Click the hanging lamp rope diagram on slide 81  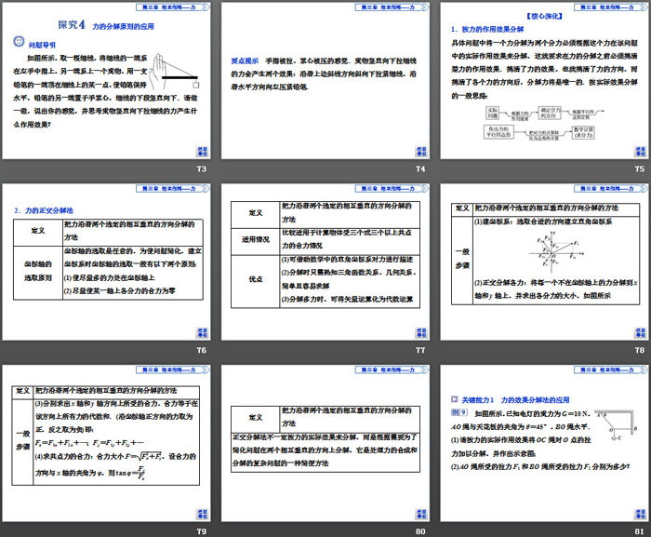click(x=617, y=424)
